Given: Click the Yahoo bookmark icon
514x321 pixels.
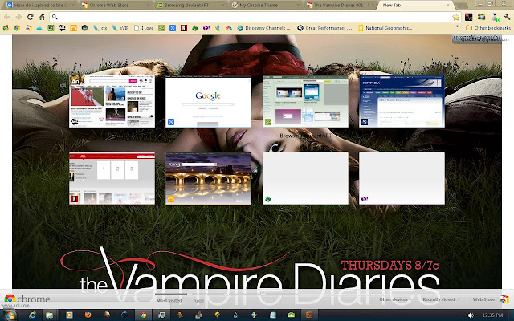Looking at the screenshot, I should coord(206,28).
